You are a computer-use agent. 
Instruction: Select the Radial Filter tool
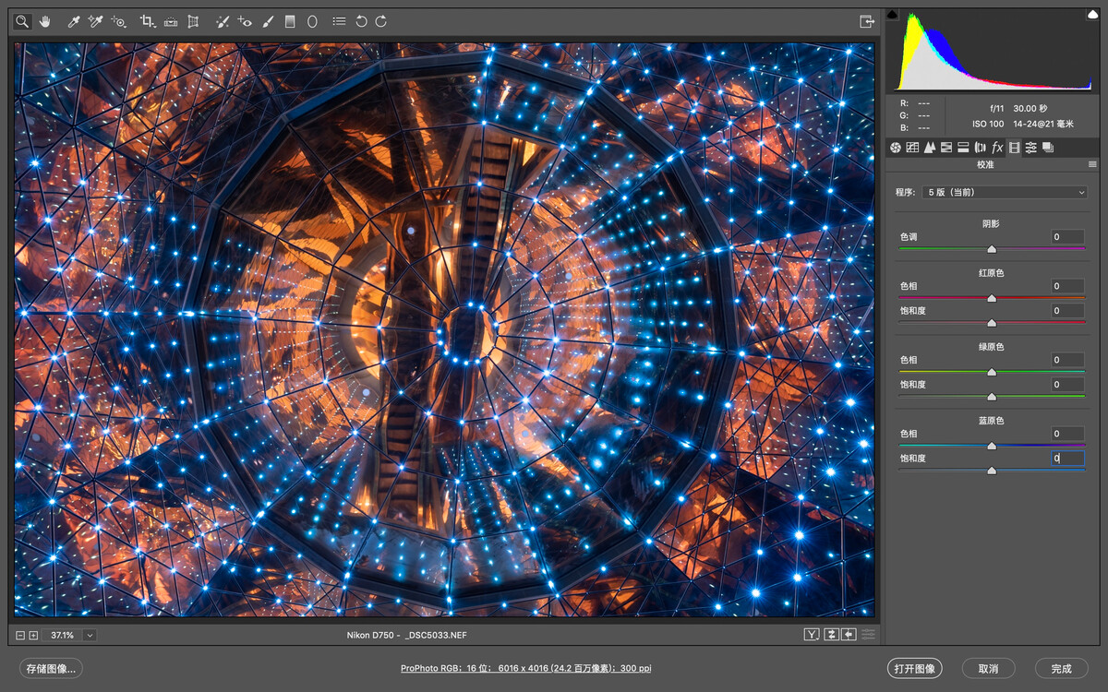pyautogui.click(x=312, y=20)
